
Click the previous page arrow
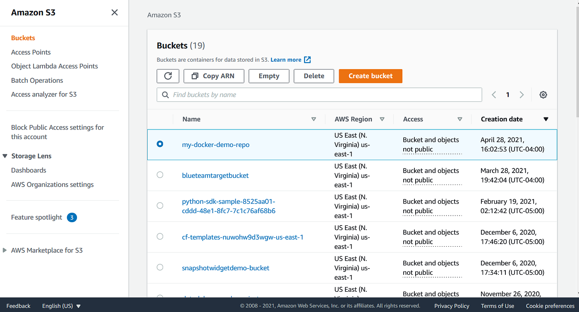[494, 94]
